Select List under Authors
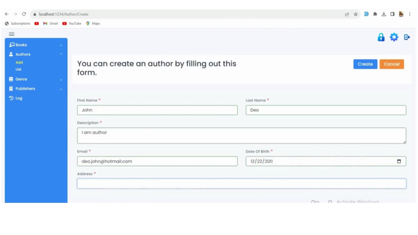The image size is (418, 235). coord(18,69)
